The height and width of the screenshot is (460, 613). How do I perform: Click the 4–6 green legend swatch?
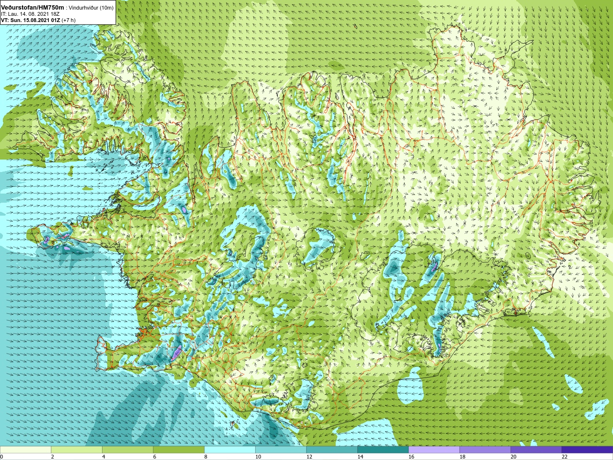pyautogui.click(x=127, y=449)
